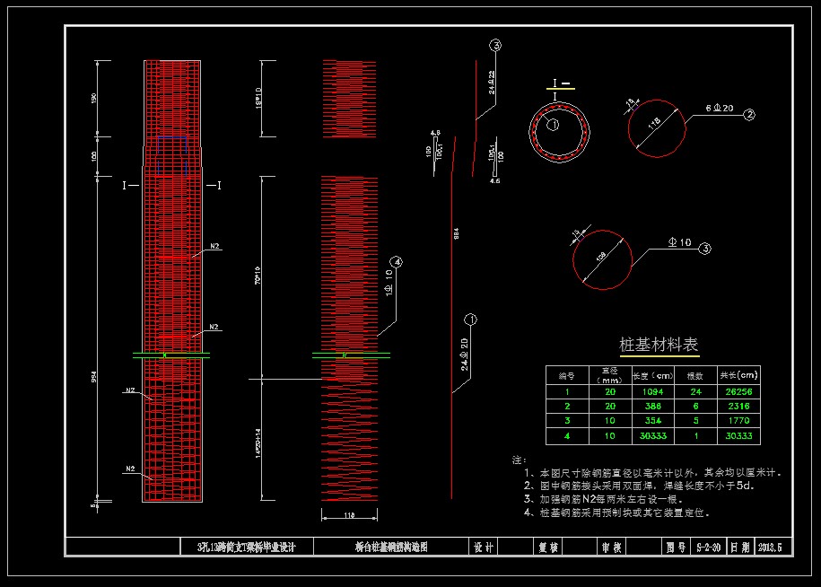Click circled number 1 by 24⌀20 label
The width and height of the screenshot is (821, 587).
pyautogui.click(x=470, y=319)
